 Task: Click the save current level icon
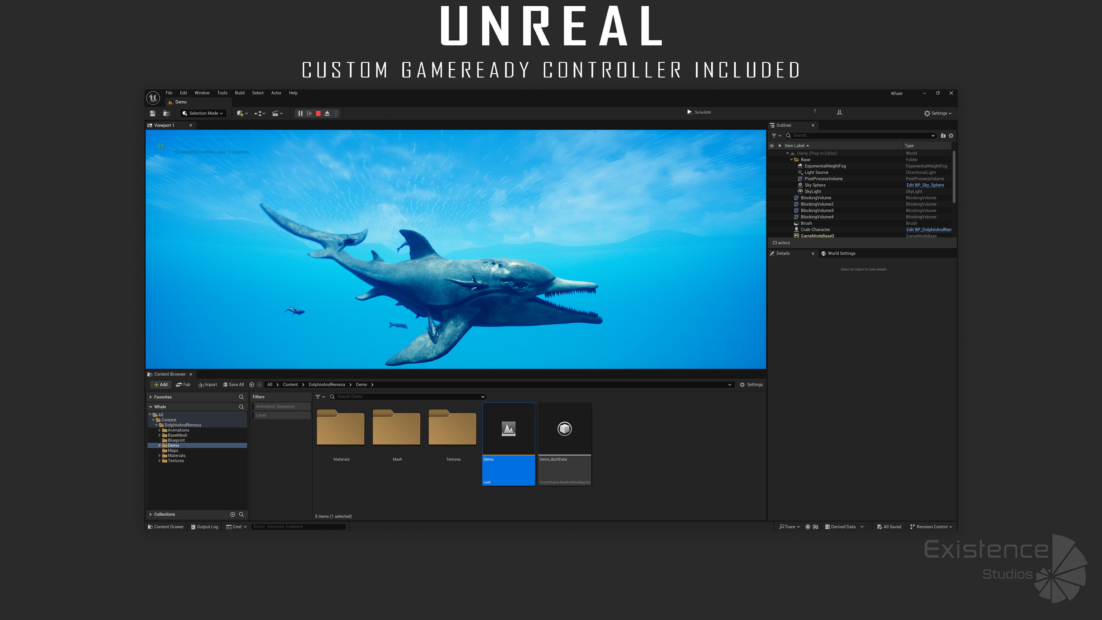tap(152, 113)
